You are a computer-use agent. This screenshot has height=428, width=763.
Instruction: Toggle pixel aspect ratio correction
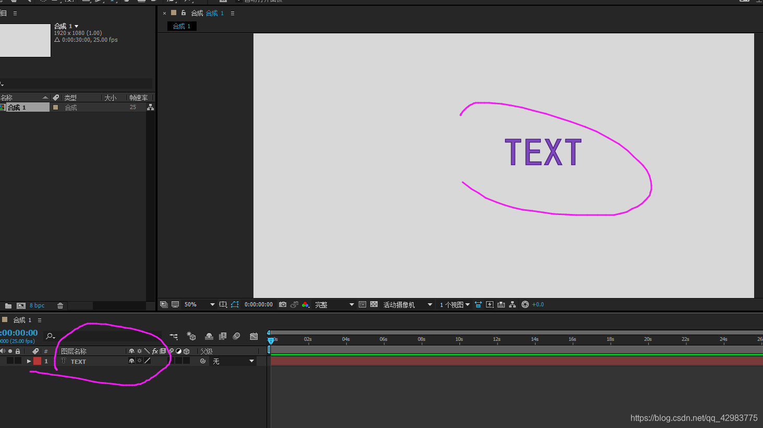click(478, 304)
